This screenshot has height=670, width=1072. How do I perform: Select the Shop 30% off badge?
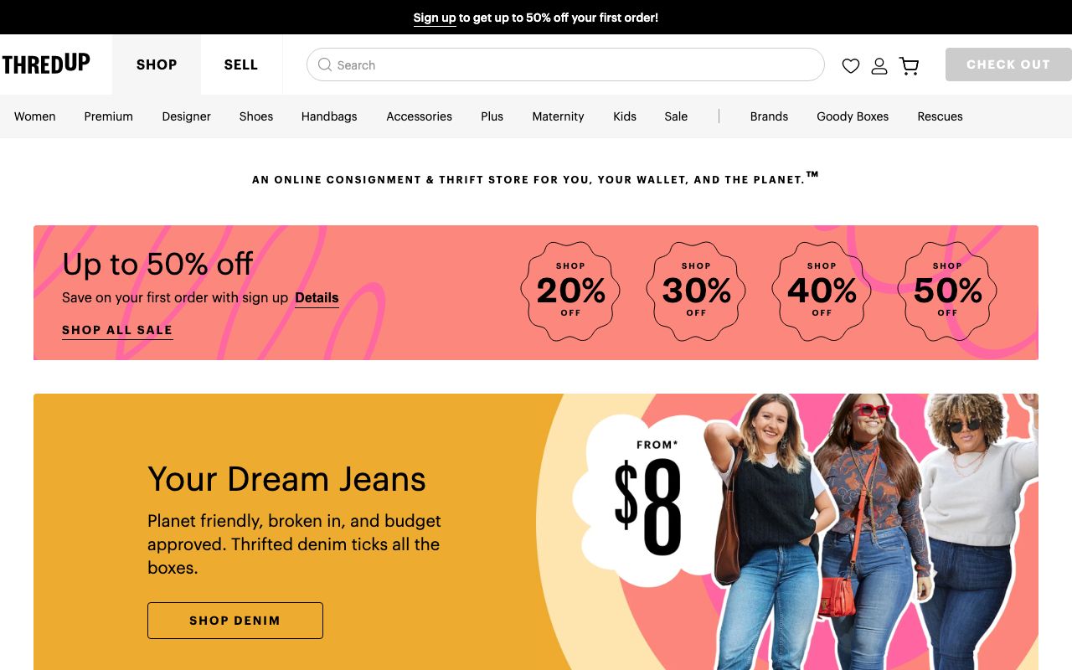[696, 291]
